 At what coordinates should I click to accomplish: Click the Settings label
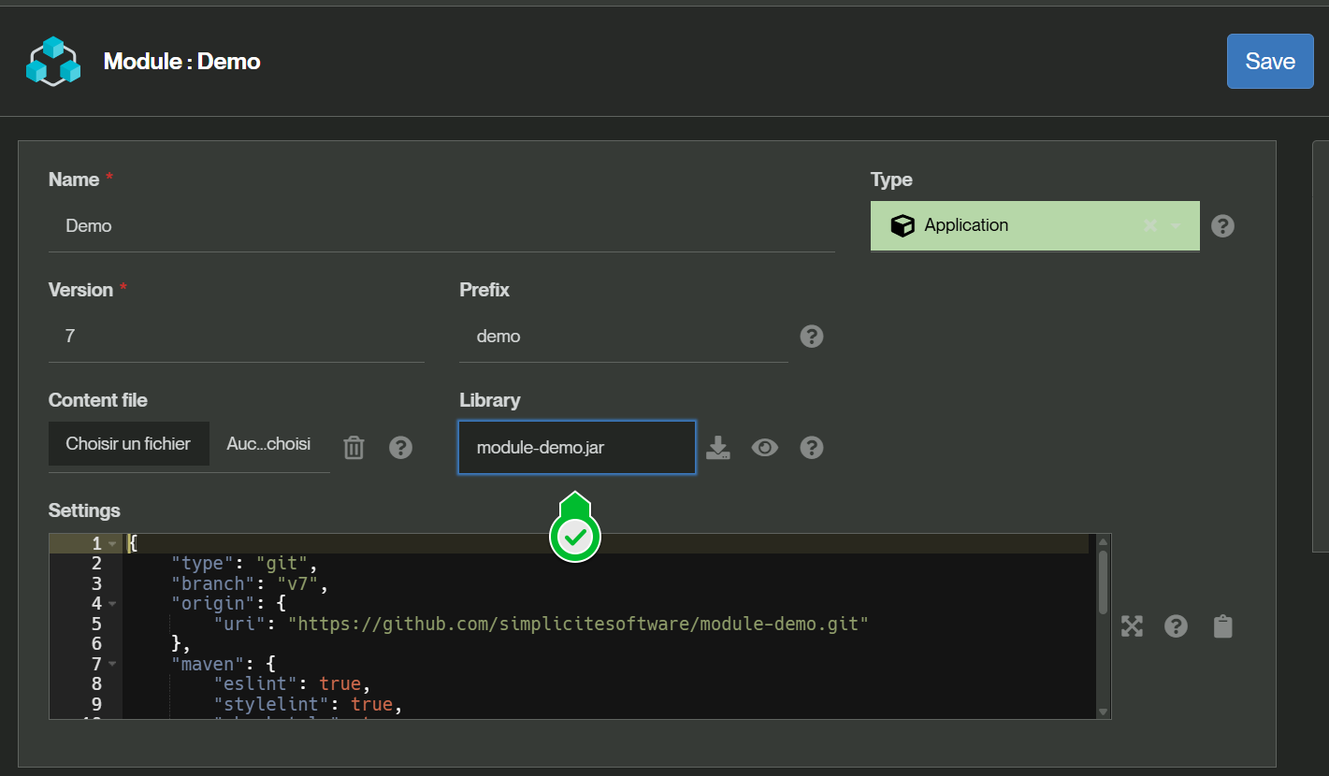click(x=84, y=510)
